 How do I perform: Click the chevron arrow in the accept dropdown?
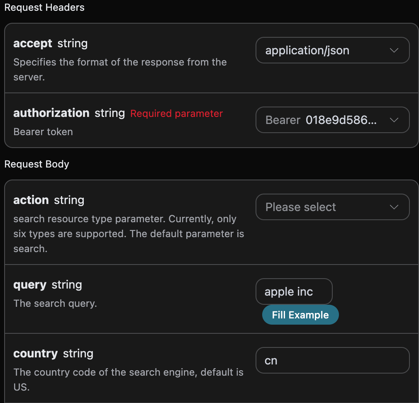coord(394,50)
